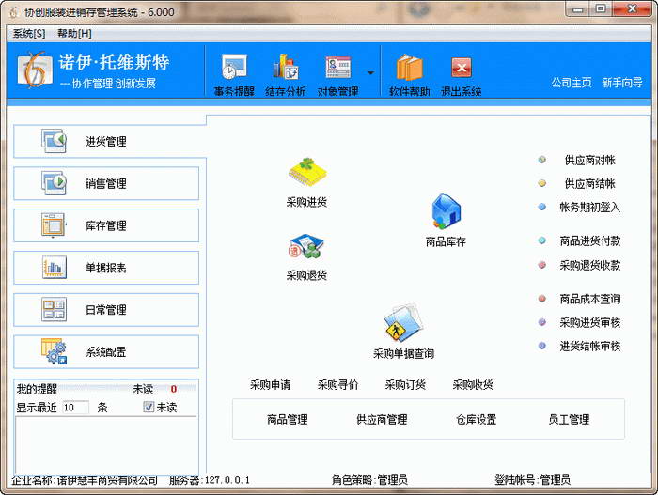Select the 进货管理 sidebar tab
The width and height of the screenshot is (658, 495).
coord(106,142)
